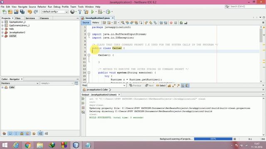Image resolution: width=266 pixels, height=149 pixels.
Task: Click the Last Edit editor toolbar icon
Action: 104,23
